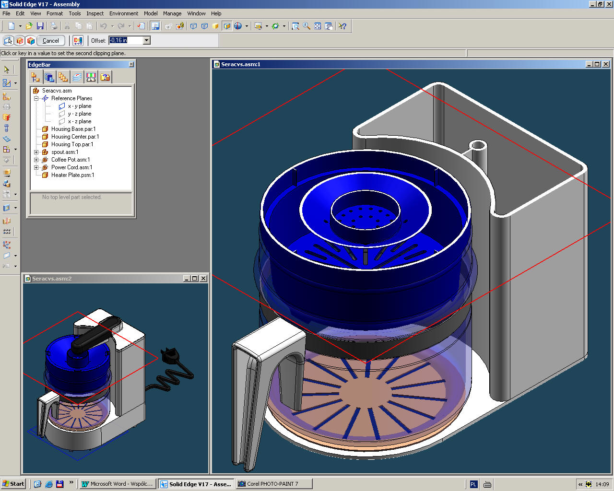
Task: Click the Zoom Area icon
Action: [295, 26]
